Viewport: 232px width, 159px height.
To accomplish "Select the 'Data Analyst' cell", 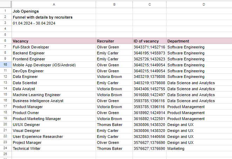I will [x=54, y=88].
